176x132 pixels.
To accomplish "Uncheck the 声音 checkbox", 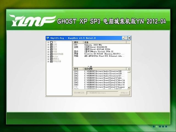I will (x=51, y=50).
